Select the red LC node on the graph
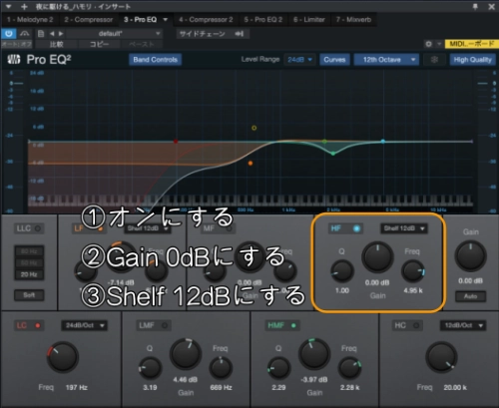 click(176, 142)
